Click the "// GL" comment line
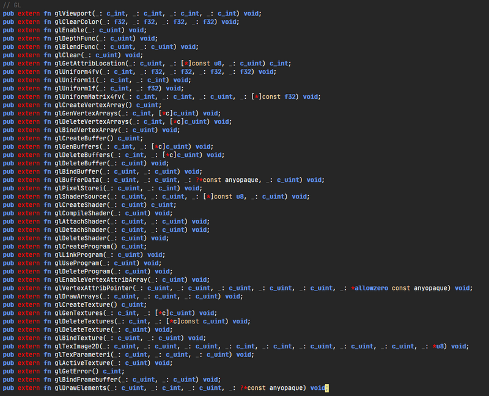This screenshot has width=489, height=396. click(x=12, y=5)
